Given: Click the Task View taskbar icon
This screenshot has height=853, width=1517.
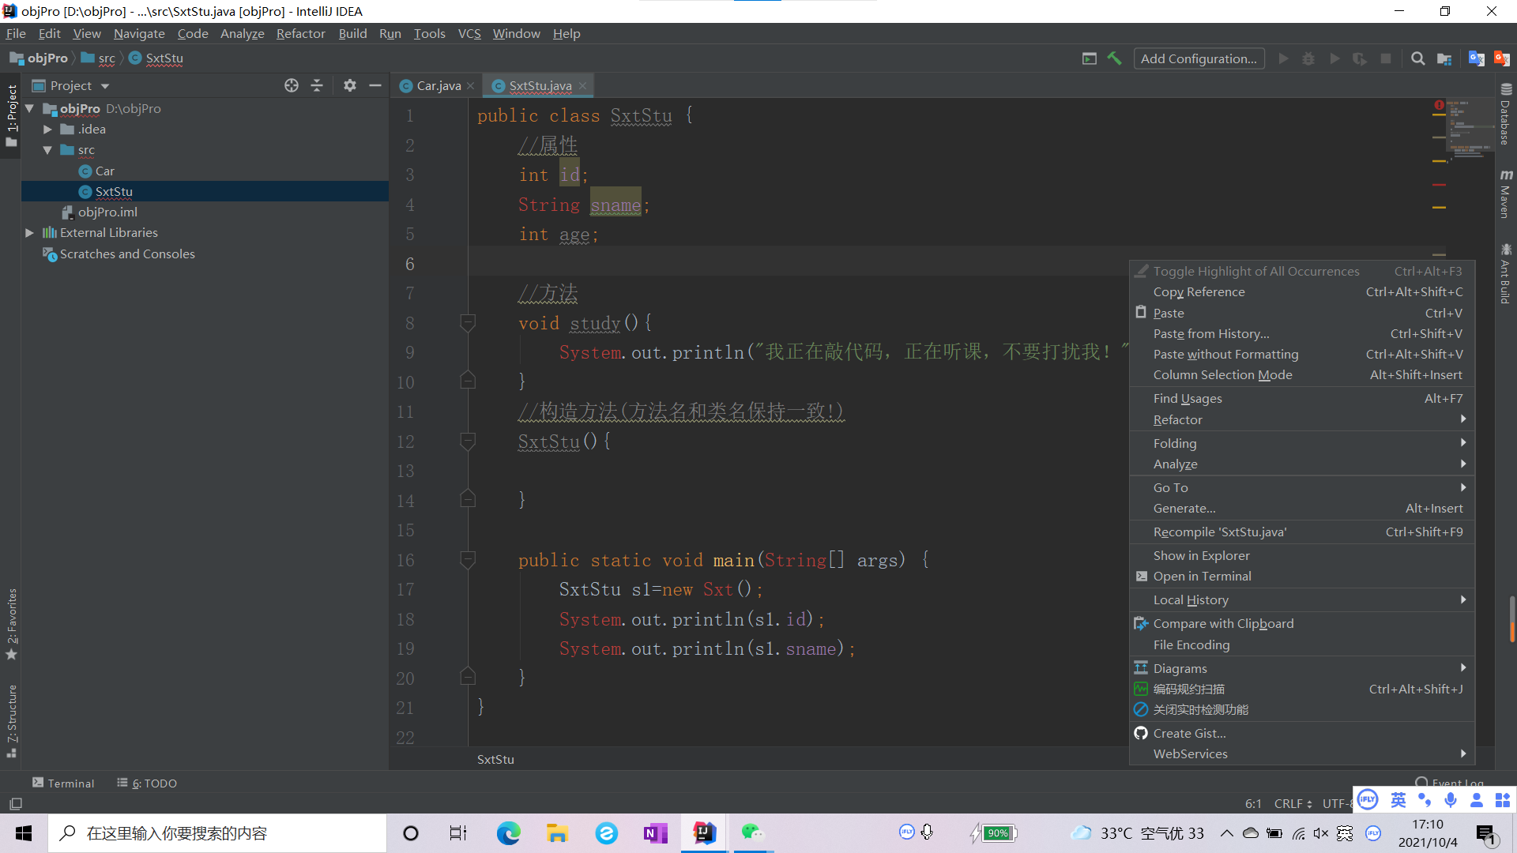Looking at the screenshot, I should [458, 833].
